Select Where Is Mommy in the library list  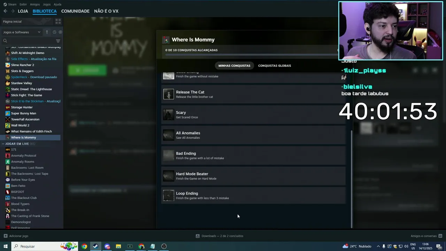[x=31, y=137]
